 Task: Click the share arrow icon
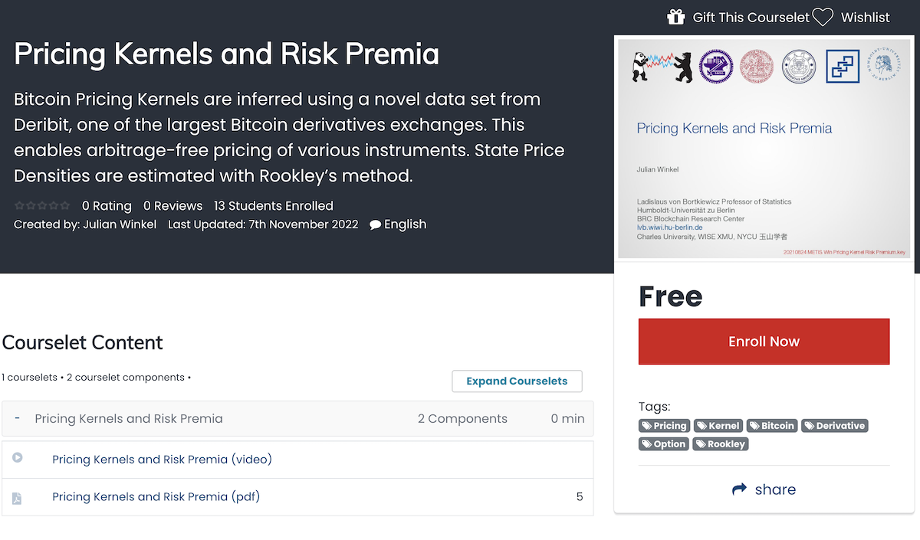pyautogui.click(x=739, y=489)
